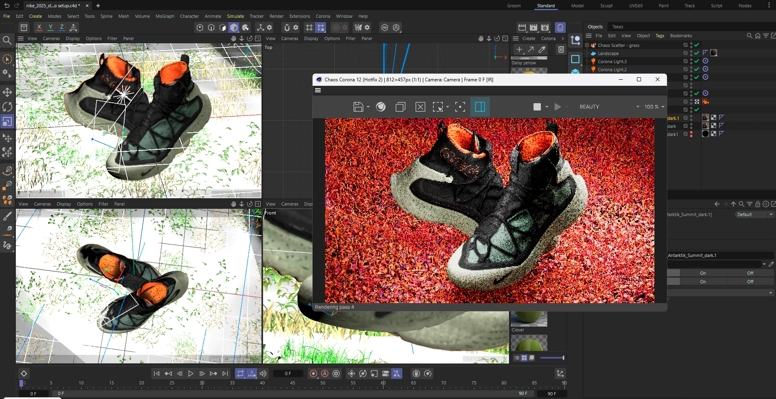Toggle green checkmark of Corona Light.3

[697, 61]
